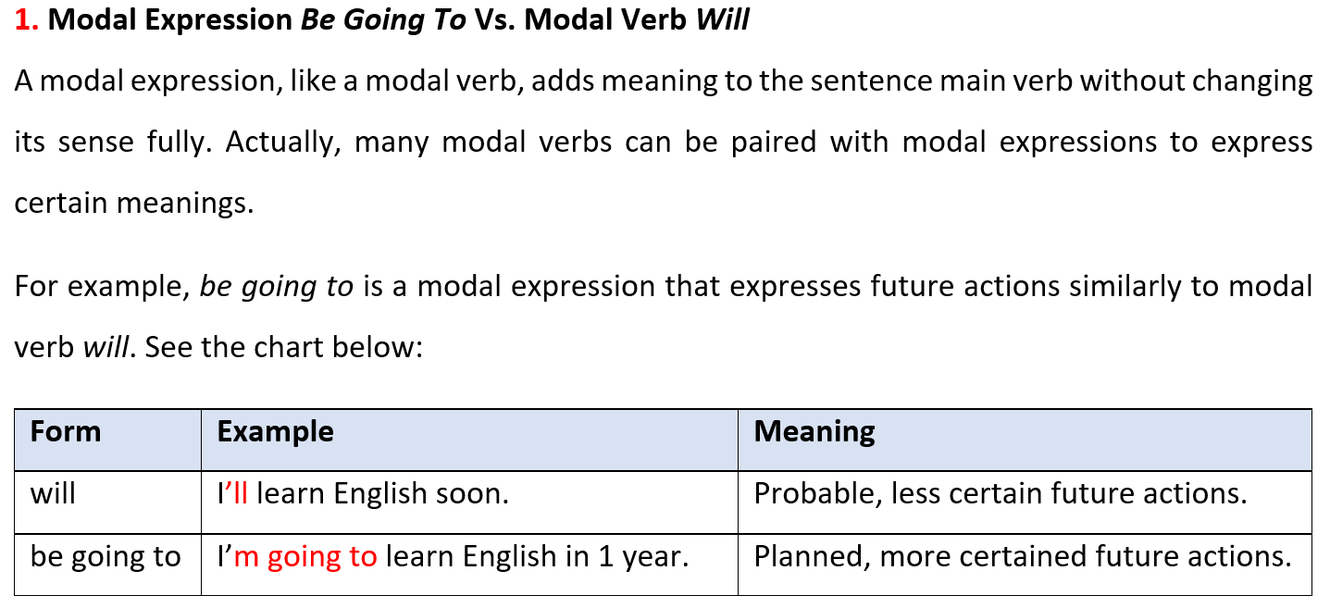Click the "Meaning" table header cell

(1025, 440)
